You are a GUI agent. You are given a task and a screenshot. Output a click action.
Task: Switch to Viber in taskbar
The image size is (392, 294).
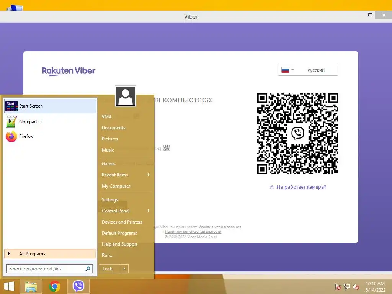tap(78, 286)
